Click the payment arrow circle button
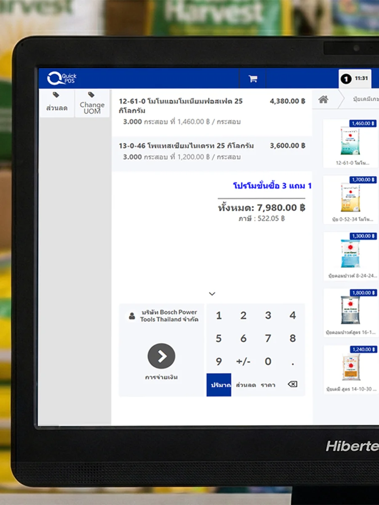 (x=161, y=356)
